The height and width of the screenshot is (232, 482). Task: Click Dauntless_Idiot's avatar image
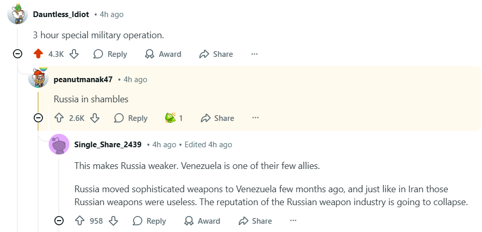pyautogui.click(x=18, y=14)
